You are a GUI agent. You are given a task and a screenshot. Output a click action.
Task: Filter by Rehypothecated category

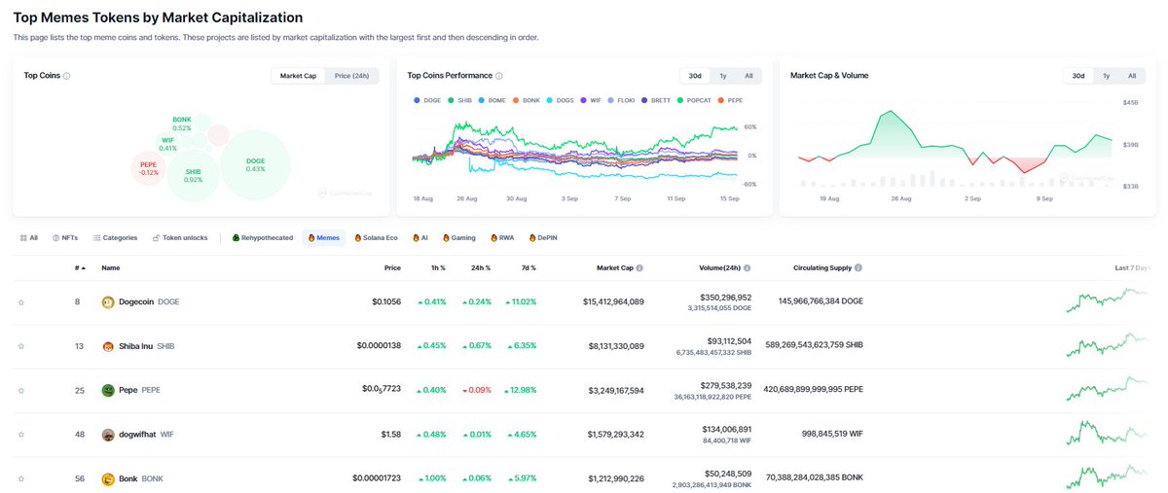point(263,237)
